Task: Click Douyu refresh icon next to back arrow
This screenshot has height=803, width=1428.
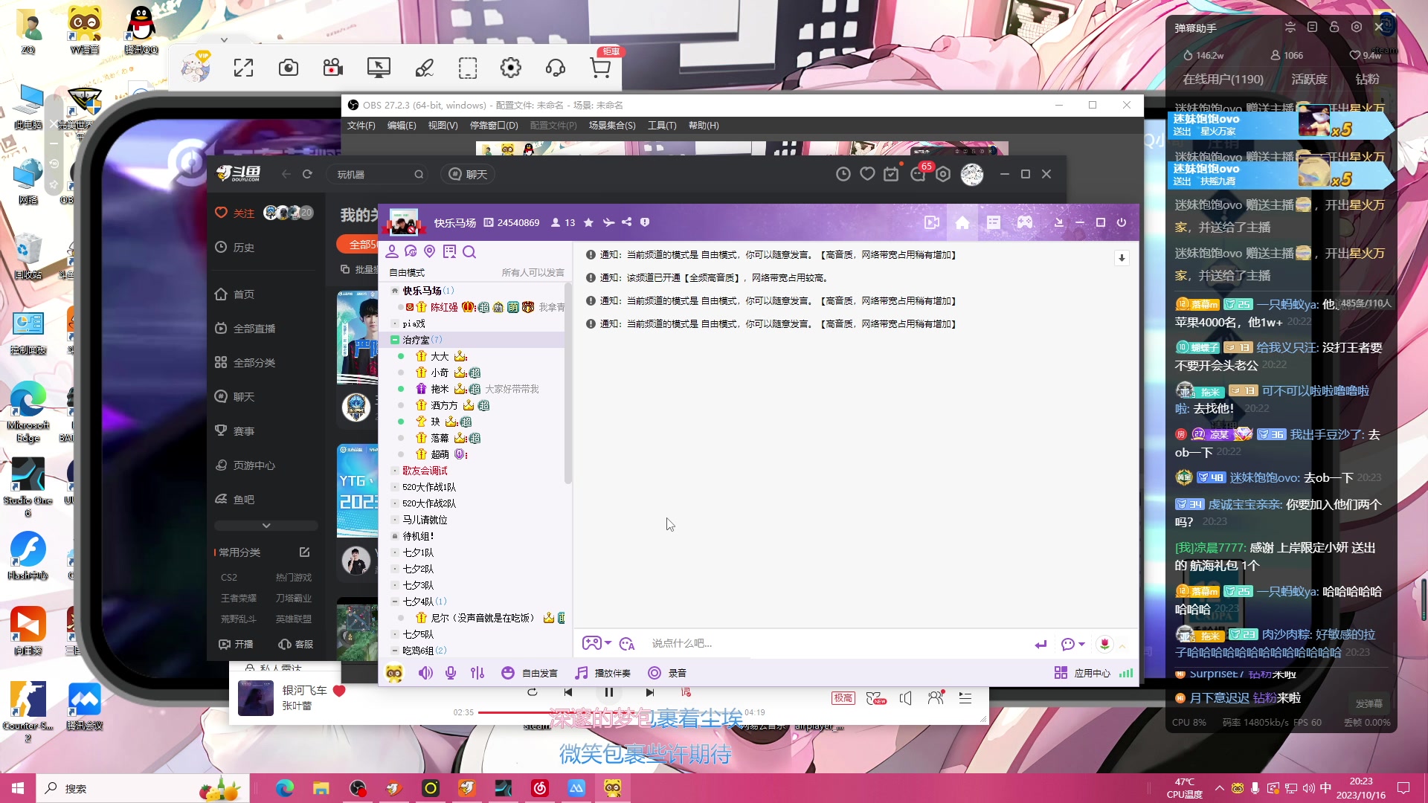Action: (307, 174)
